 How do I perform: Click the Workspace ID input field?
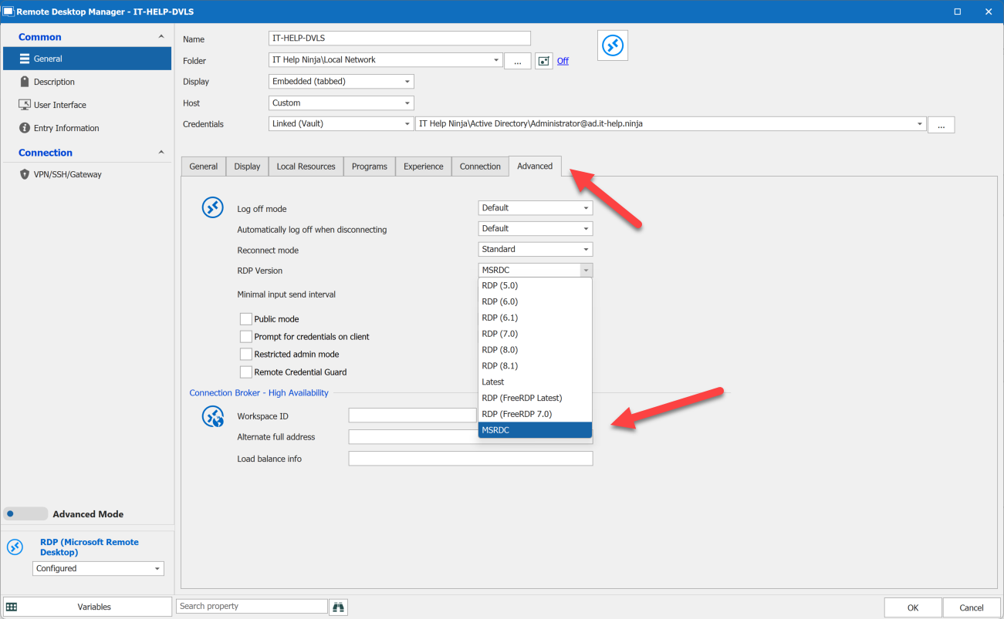click(411, 415)
